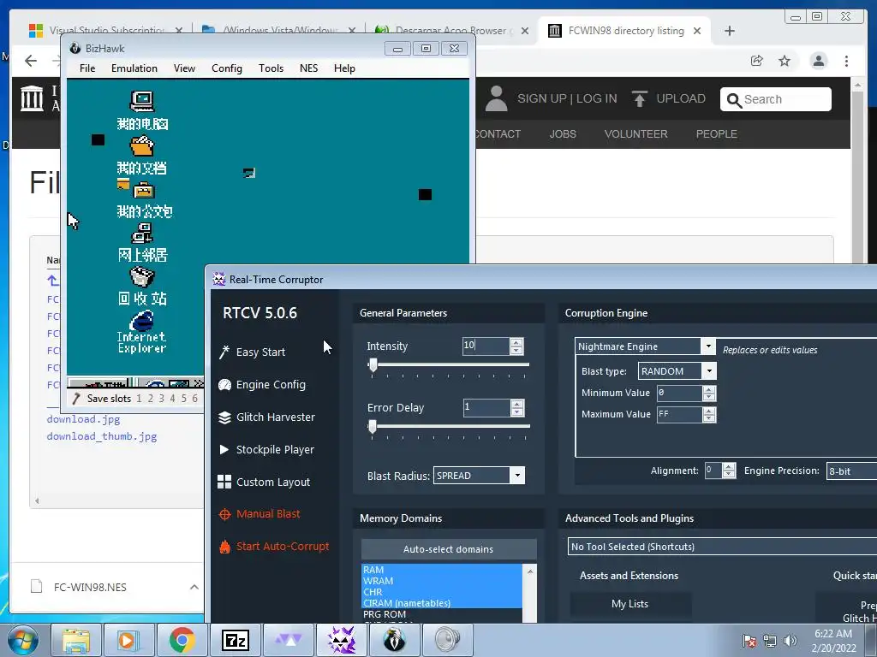The height and width of the screenshot is (657, 877).
Task: Open the Blast type RANDOM dropdown
Action: coord(709,371)
